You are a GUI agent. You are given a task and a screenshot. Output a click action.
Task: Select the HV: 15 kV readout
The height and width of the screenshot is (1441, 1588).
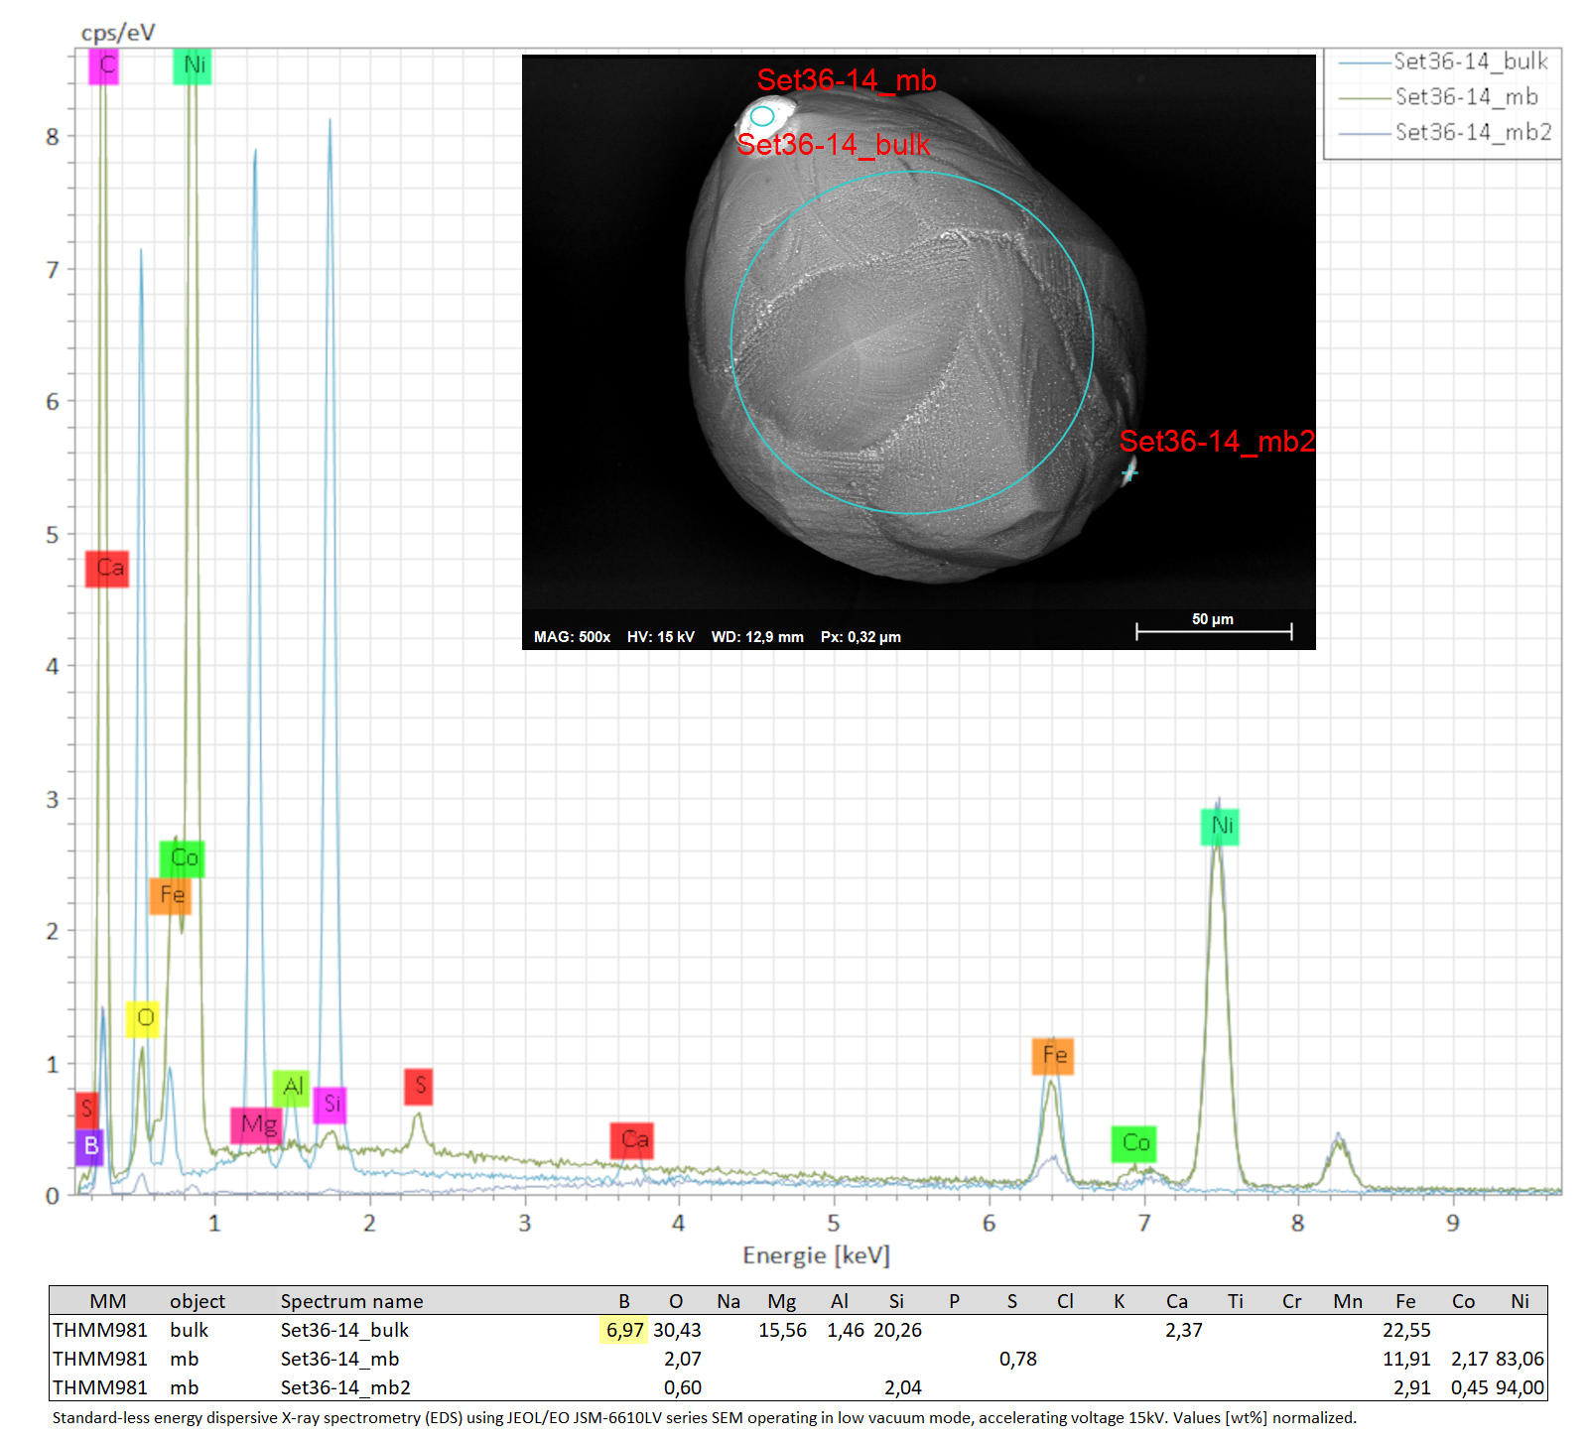coord(661,637)
